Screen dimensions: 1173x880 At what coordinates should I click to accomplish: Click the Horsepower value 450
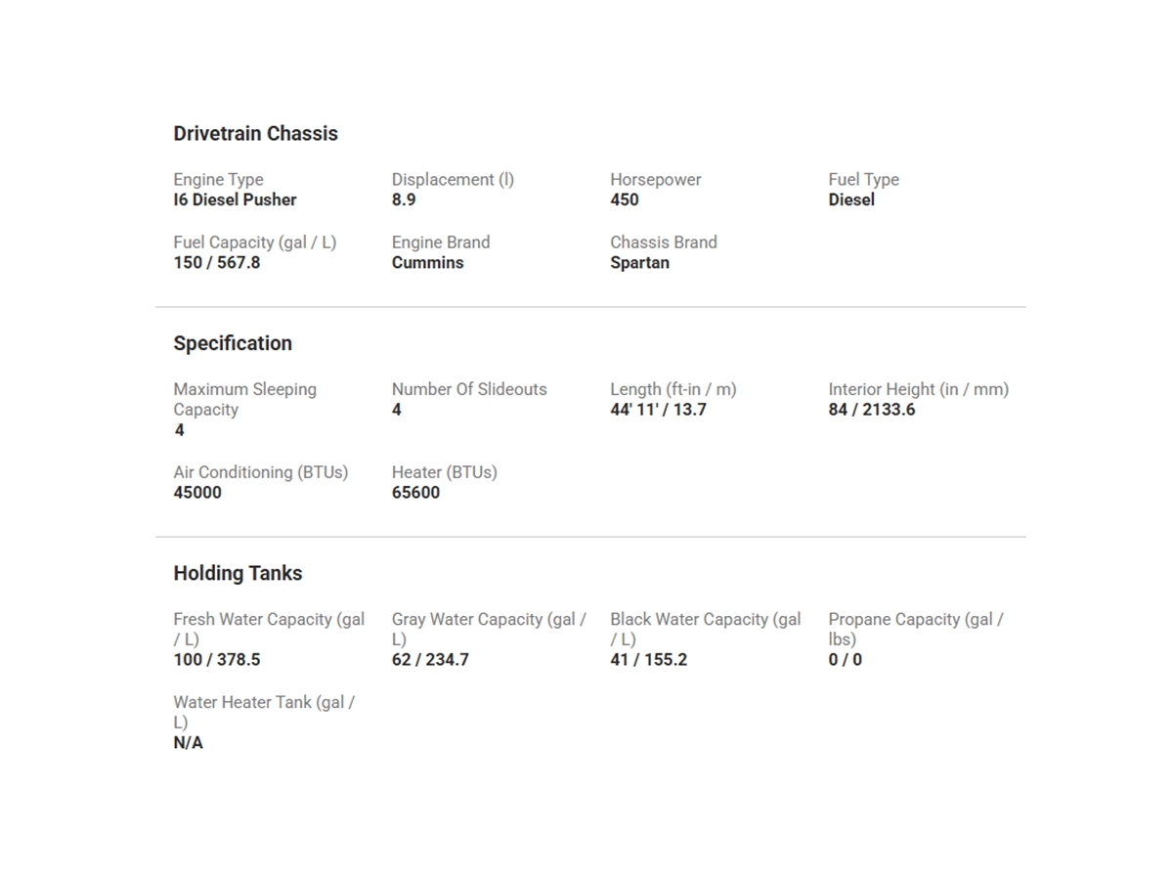624,199
